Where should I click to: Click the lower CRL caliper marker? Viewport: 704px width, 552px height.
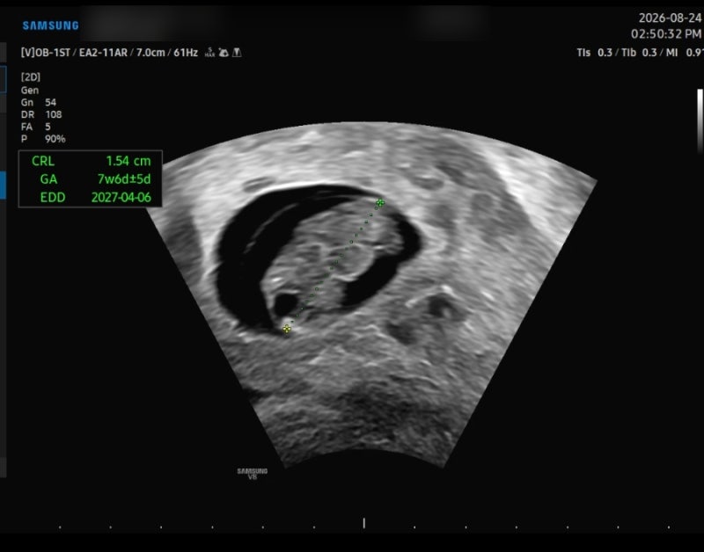287,329
